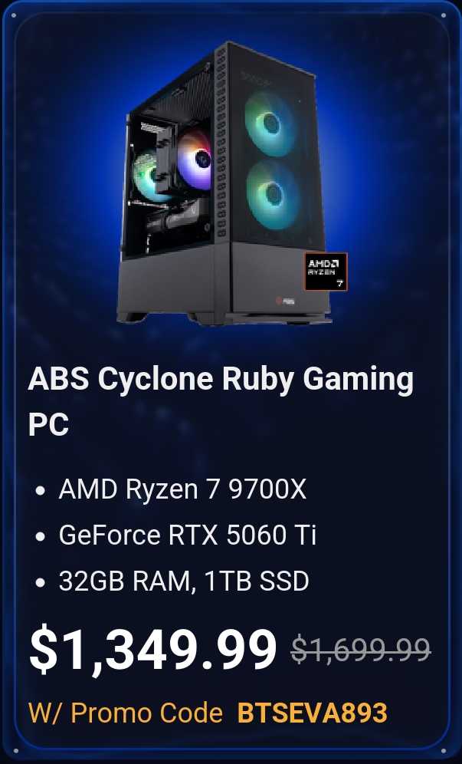Click the bottom front RGB fan
Image resolution: width=462 pixels, height=764 pixels.
click(x=272, y=195)
